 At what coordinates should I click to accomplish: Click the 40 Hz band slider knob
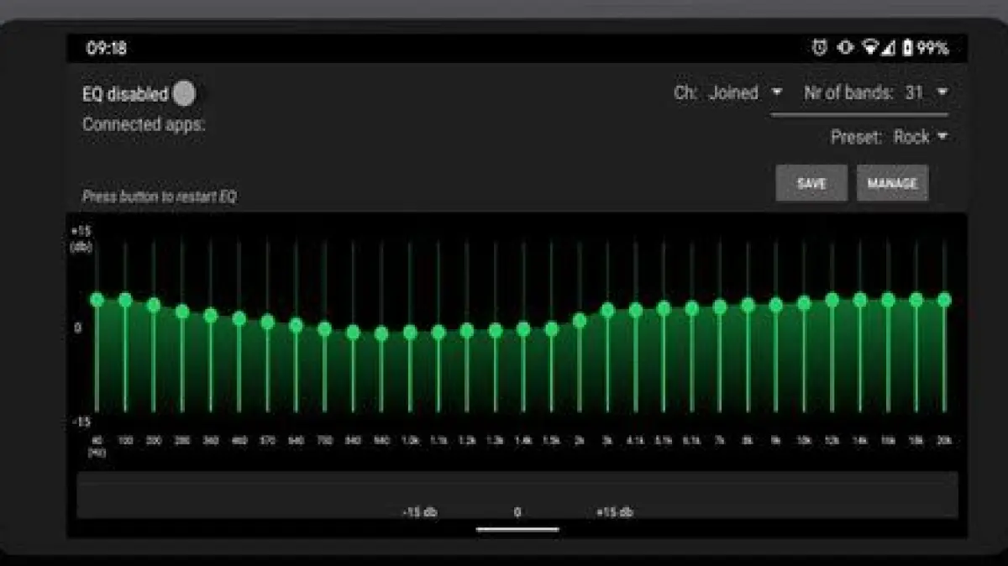97,300
